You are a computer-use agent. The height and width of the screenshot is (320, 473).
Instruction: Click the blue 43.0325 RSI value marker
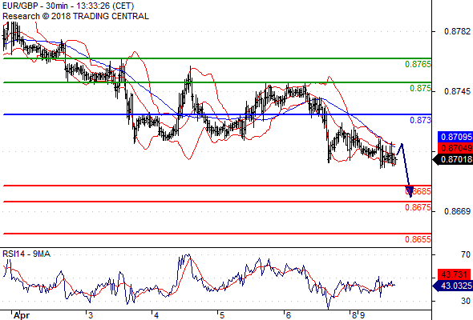coord(453,286)
